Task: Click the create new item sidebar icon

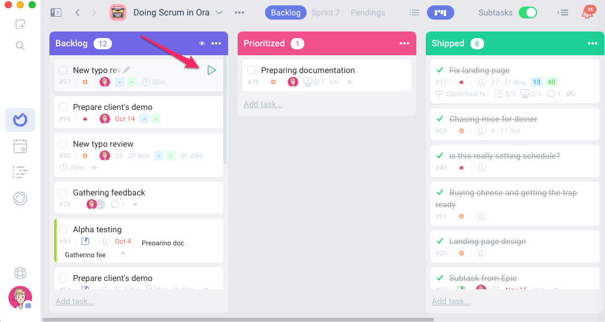Action: click(20, 24)
